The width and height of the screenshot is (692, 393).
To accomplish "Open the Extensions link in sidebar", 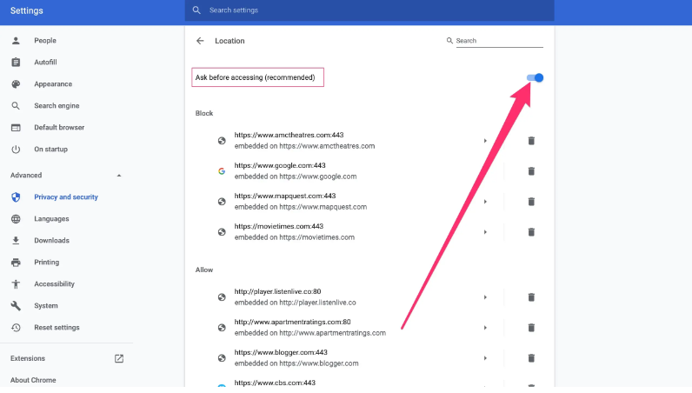I will [28, 358].
